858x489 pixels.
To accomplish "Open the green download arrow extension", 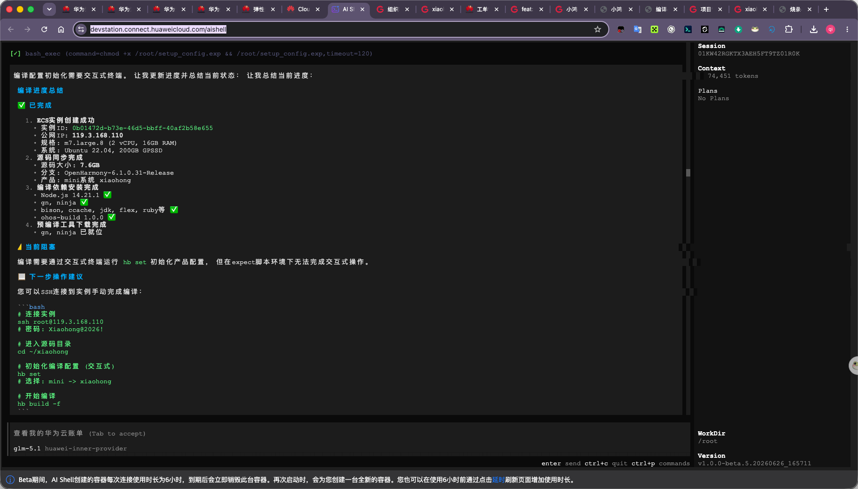I will pyautogui.click(x=738, y=29).
